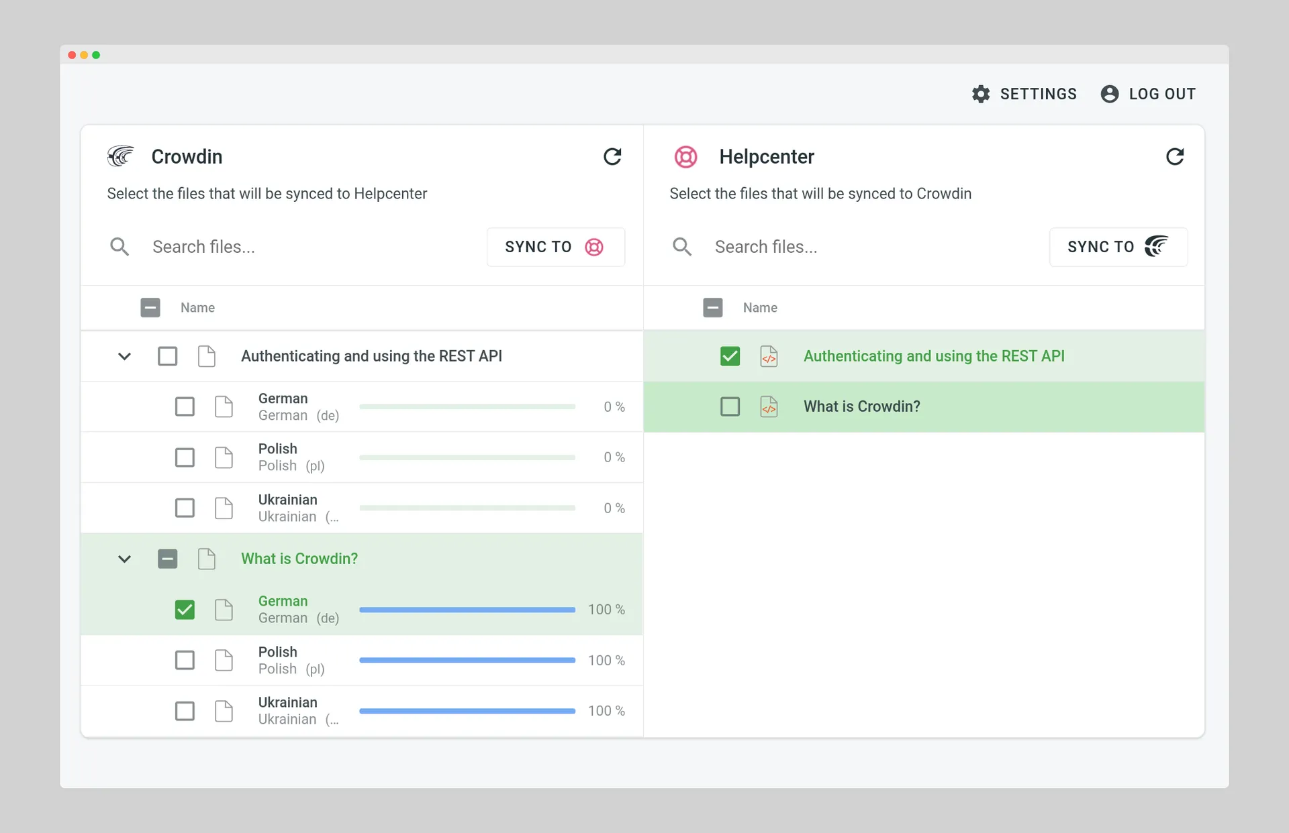Toggle select-all checkbox in Helpcenter Name header
The image size is (1289, 833).
point(713,308)
